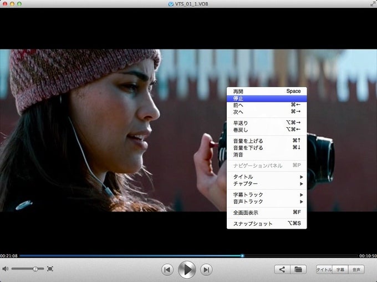The height and width of the screenshot is (282, 377).
Task: Expand the タイトル submenu
Action: coord(267,177)
